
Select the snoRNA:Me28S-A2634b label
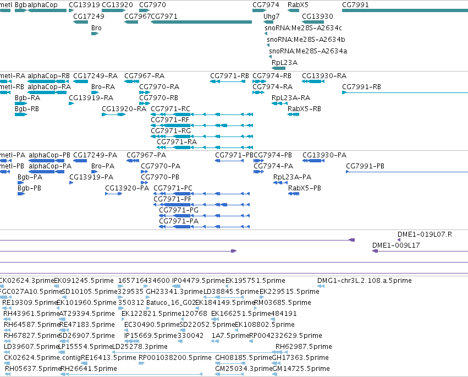click(306, 40)
